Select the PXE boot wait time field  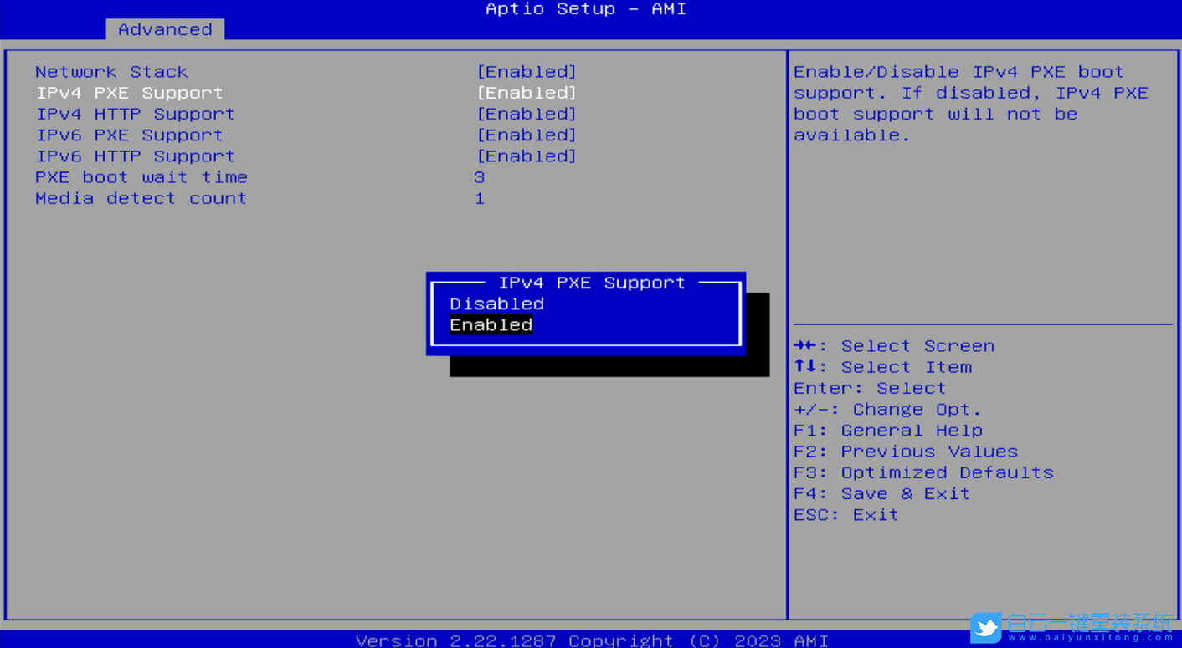click(x=141, y=176)
